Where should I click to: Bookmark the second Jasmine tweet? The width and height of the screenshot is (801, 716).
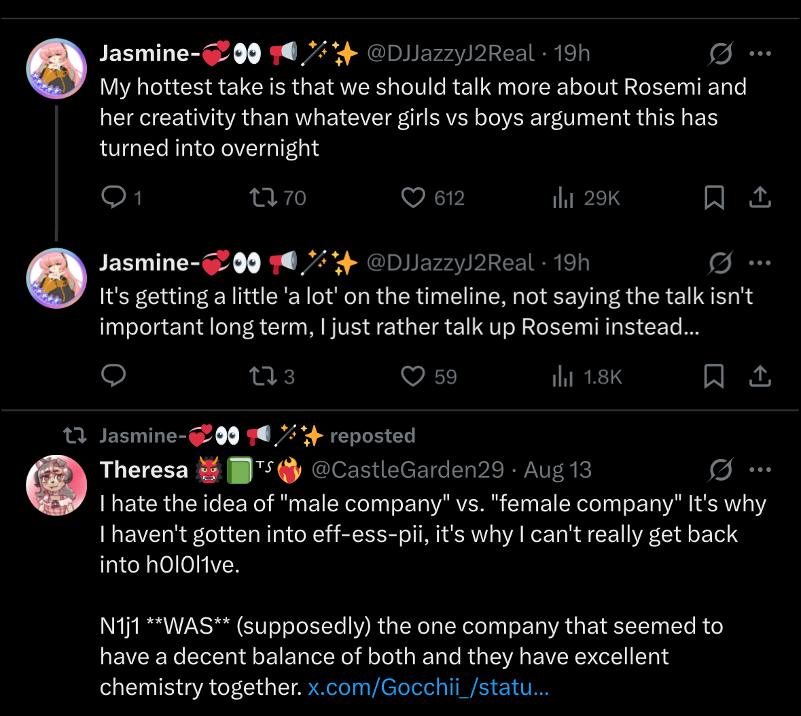point(714,376)
